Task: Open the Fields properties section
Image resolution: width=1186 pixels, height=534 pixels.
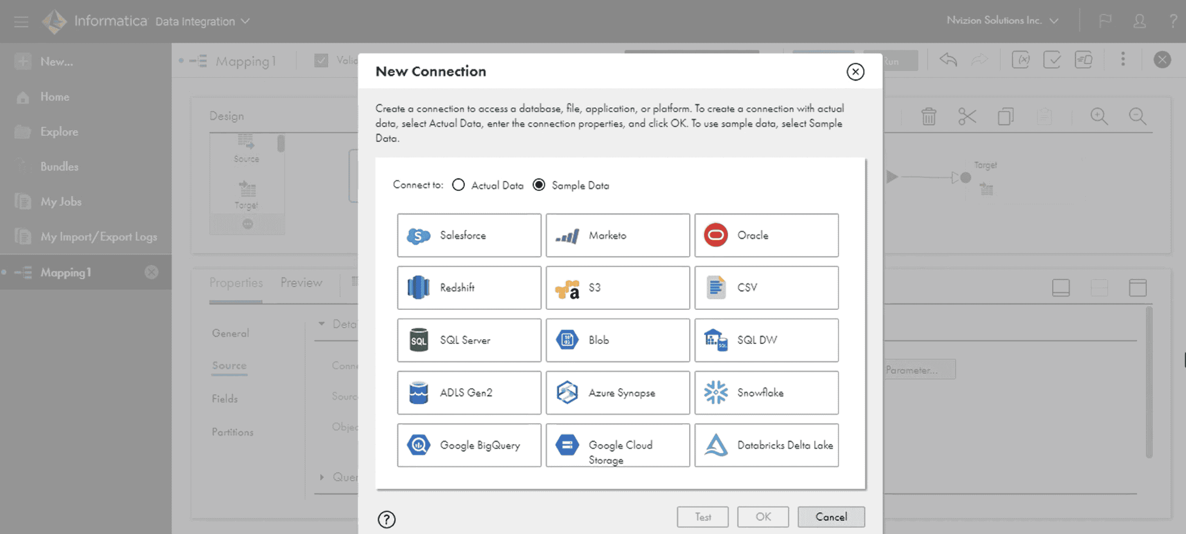Action: pyautogui.click(x=225, y=399)
